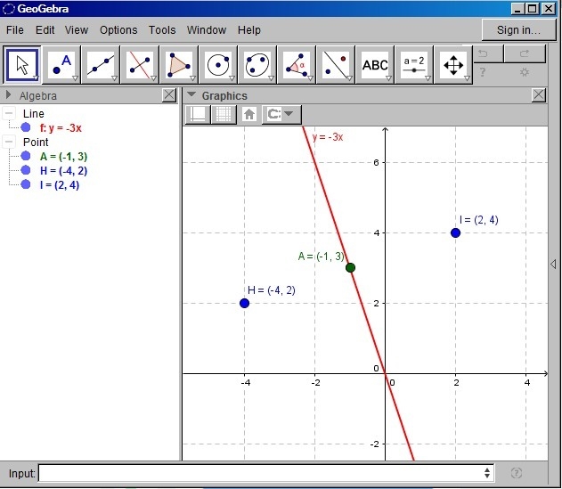Viewport: 562px width, 489px height.
Task: Select the Move arrow tool
Action: [x=22, y=65]
